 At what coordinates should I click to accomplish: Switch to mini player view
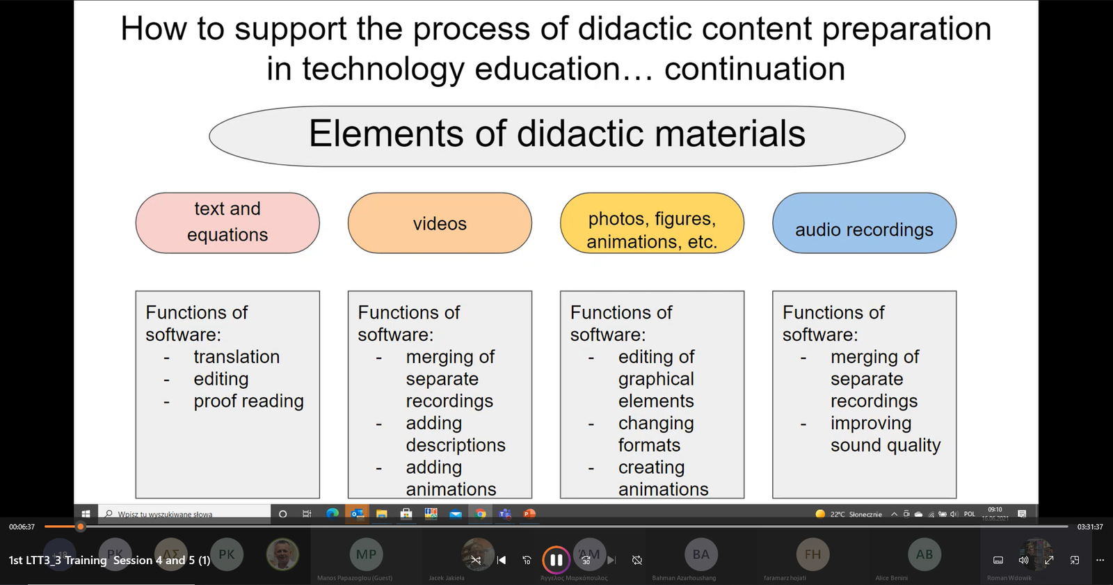pos(1074,560)
